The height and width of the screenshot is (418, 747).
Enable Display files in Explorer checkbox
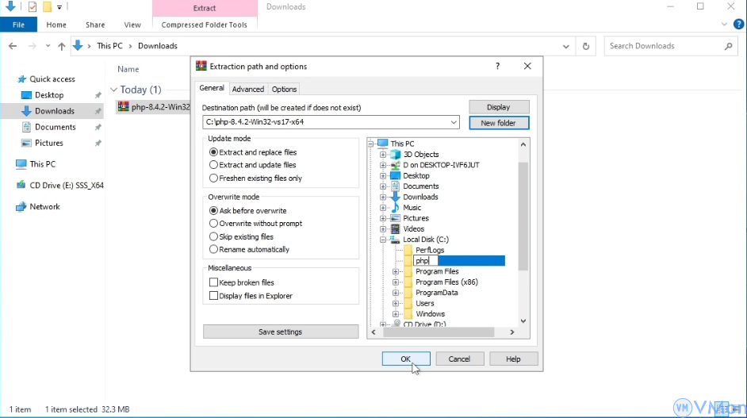click(213, 296)
